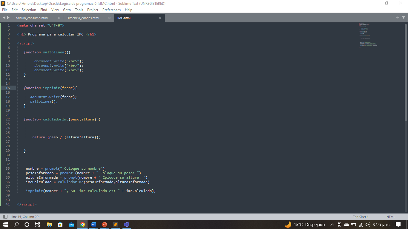Switch to calculo_consumo.html tab
This screenshot has height=229, width=408.
32,18
